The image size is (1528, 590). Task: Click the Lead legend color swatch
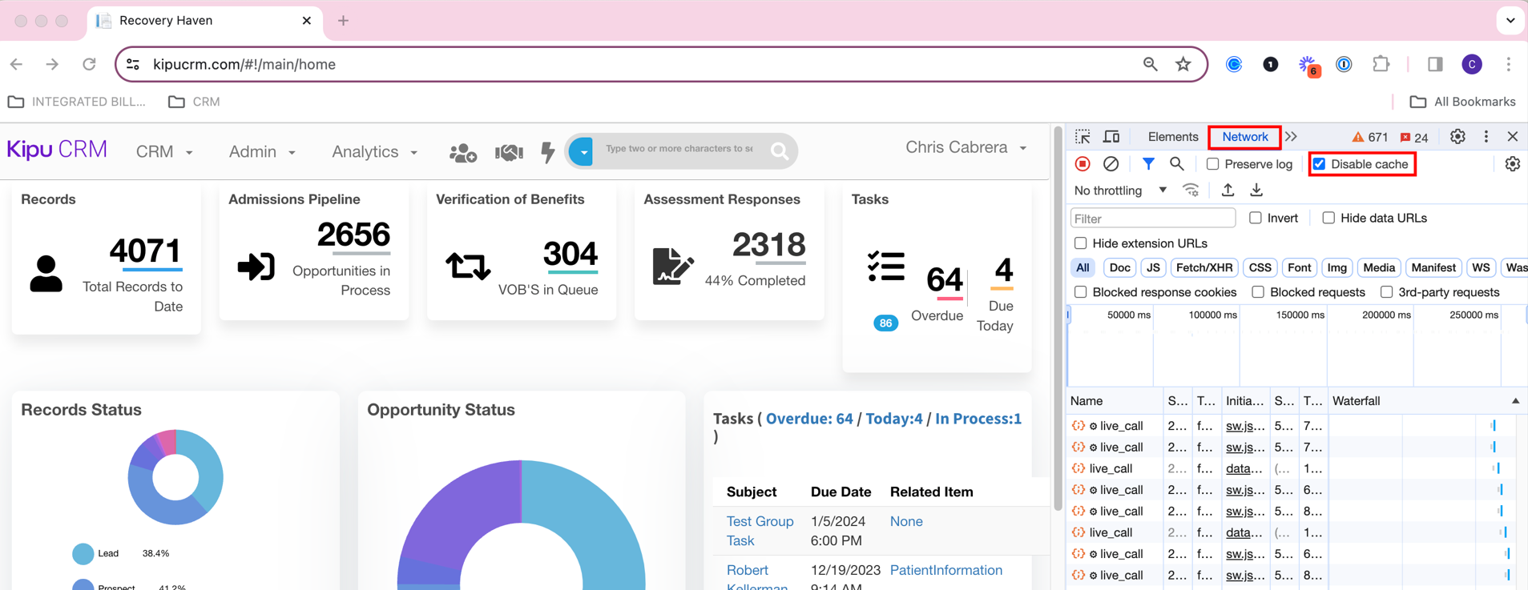tap(83, 553)
